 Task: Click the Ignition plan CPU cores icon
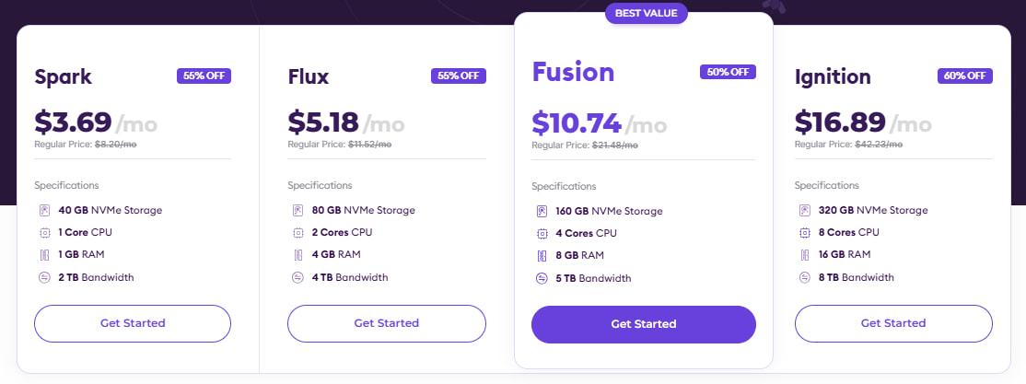tap(805, 232)
